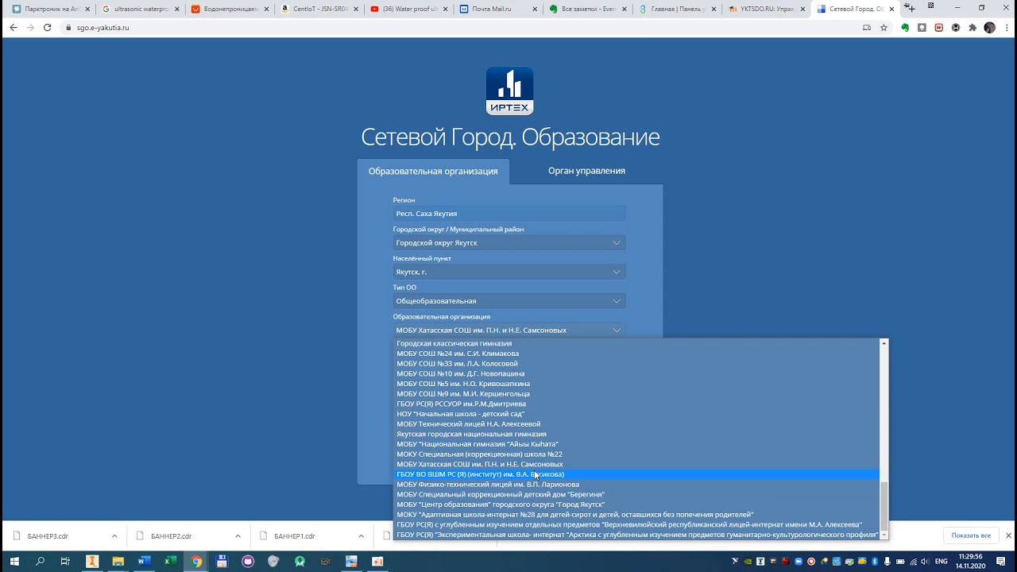This screenshot has height=572, width=1017.
Task: Click Показать все downloads button
Action: 971,535
